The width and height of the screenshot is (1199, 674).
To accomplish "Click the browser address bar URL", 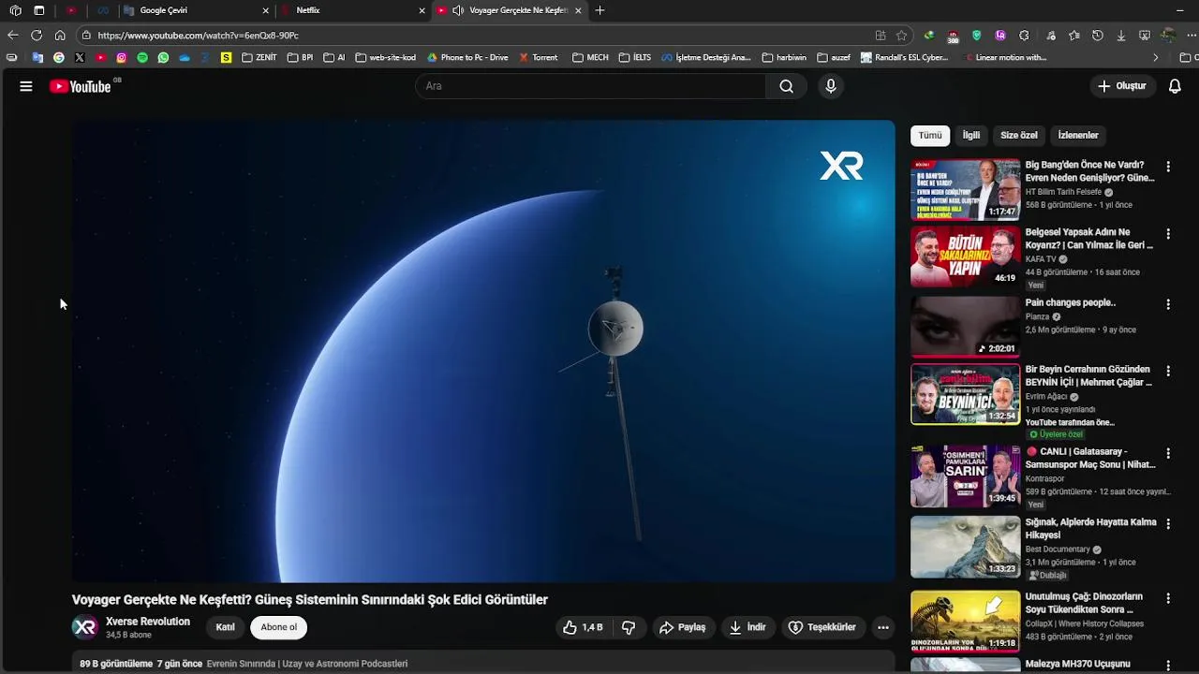I will click(x=199, y=35).
